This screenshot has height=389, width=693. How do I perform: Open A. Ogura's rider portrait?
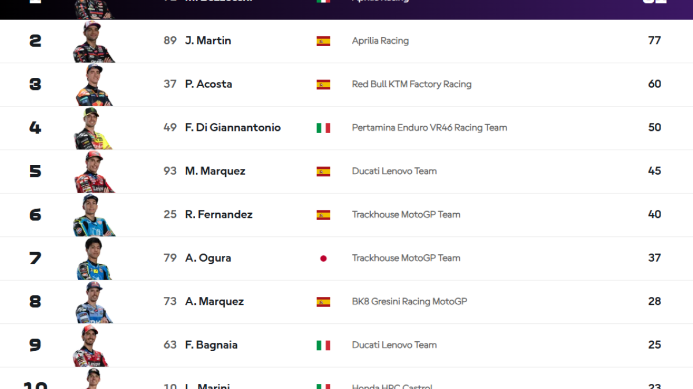[94, 259]
